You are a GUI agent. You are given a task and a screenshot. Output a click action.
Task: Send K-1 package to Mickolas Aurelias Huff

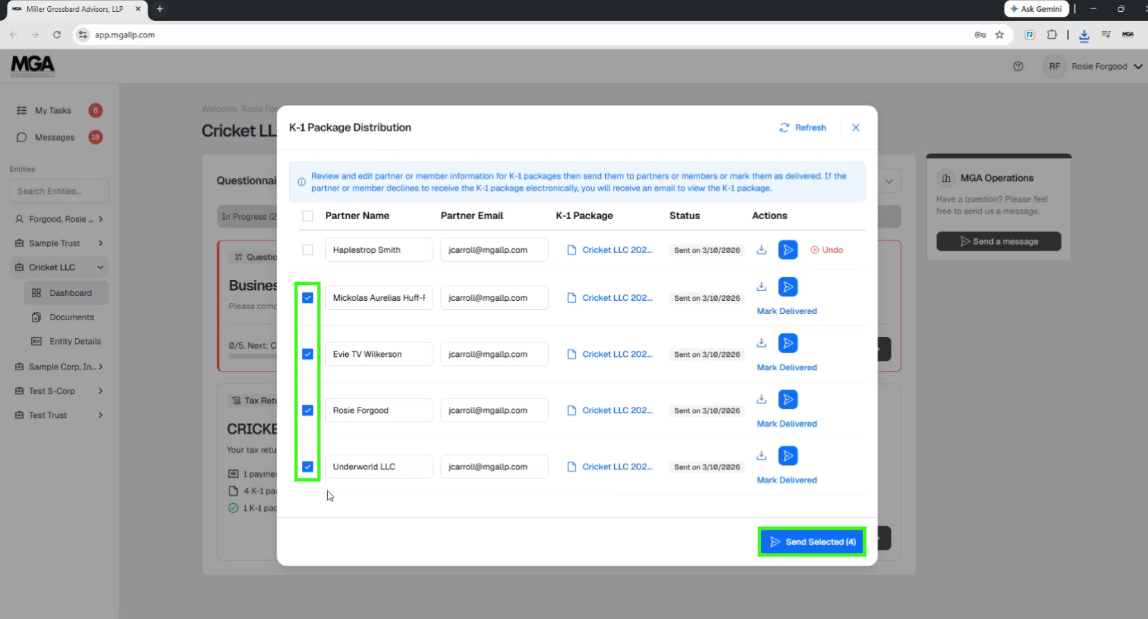point(788,287)
